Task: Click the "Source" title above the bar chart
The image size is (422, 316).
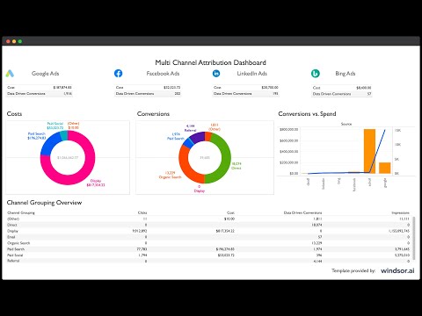Action: pos(346,124)
